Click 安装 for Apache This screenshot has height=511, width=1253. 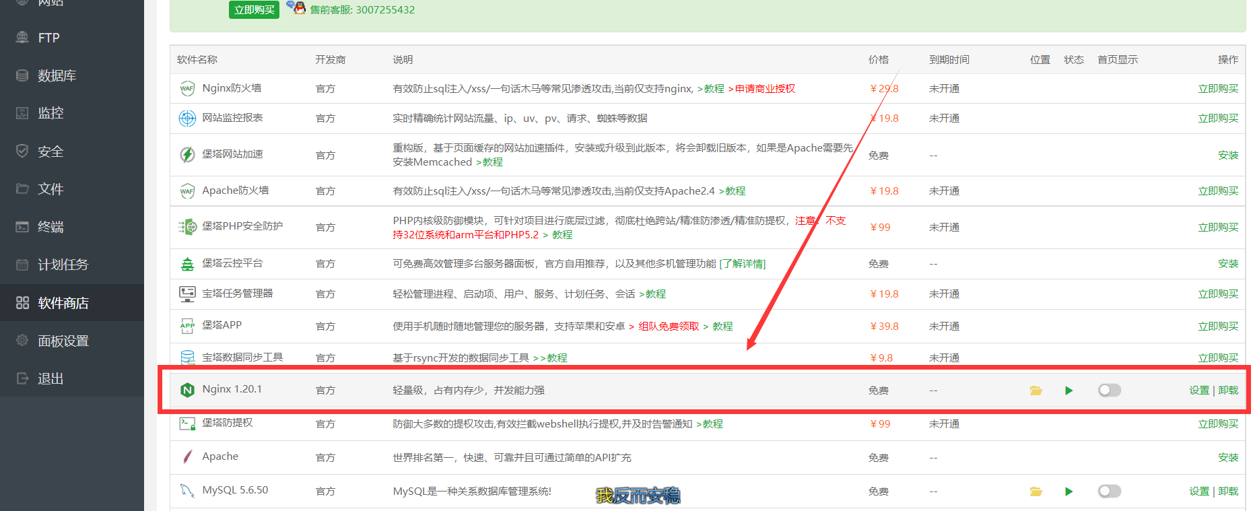click(1228, 457)
